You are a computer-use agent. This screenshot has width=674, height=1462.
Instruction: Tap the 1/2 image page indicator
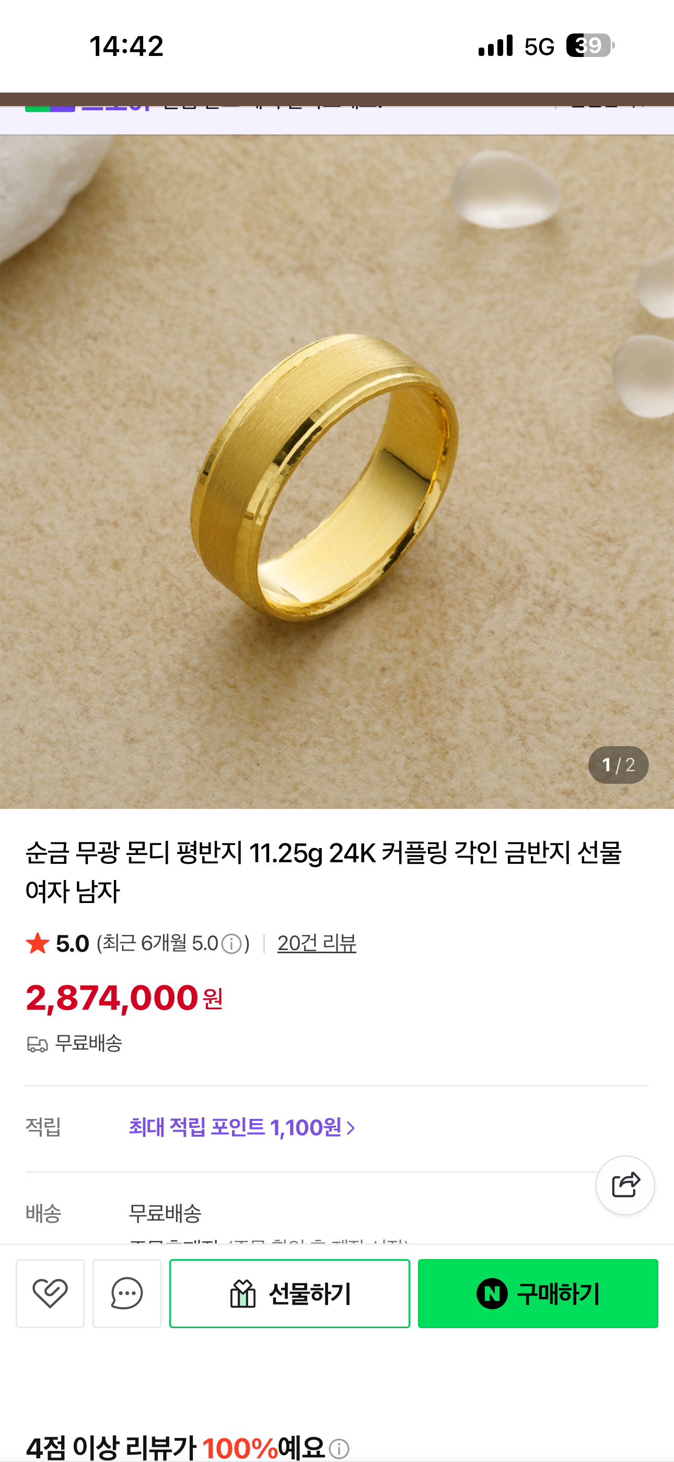click(x=619, y=765)
